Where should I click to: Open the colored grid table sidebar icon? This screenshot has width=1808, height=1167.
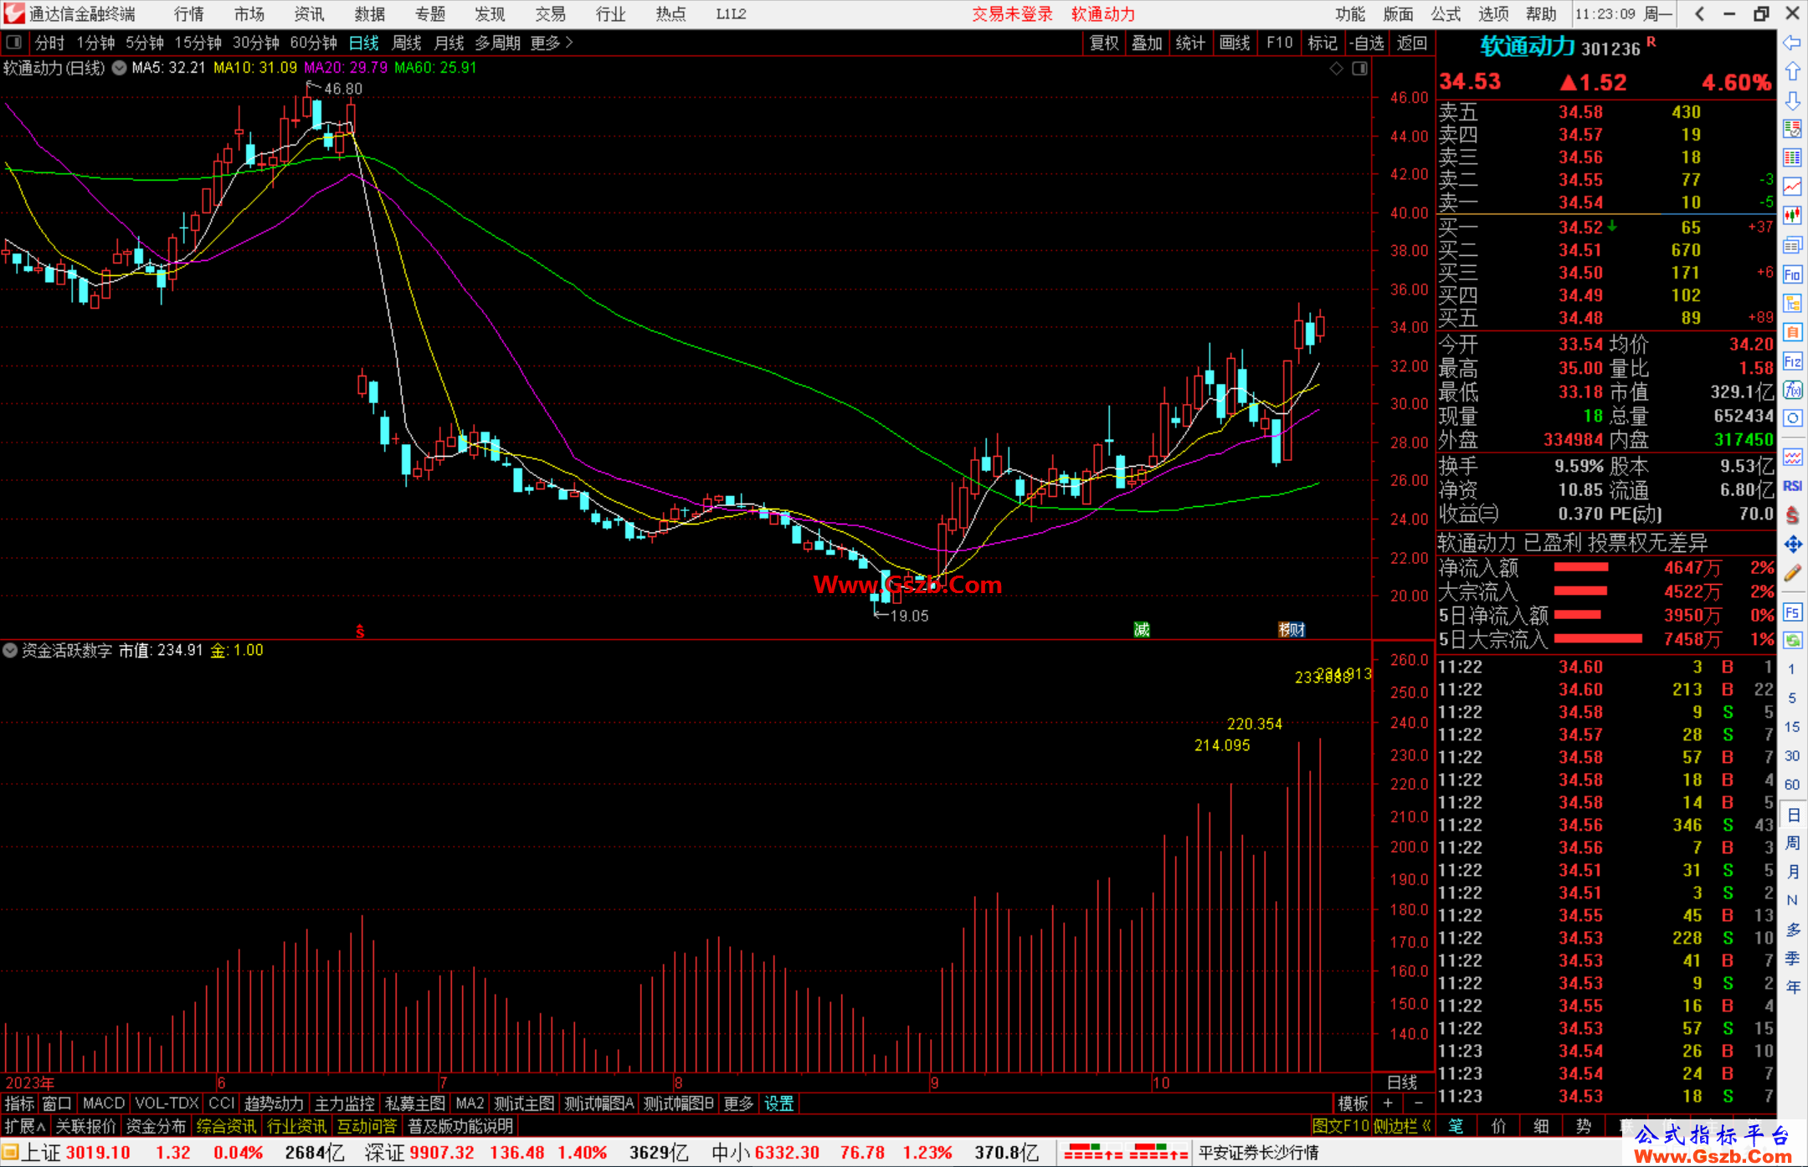point(1792,158)
